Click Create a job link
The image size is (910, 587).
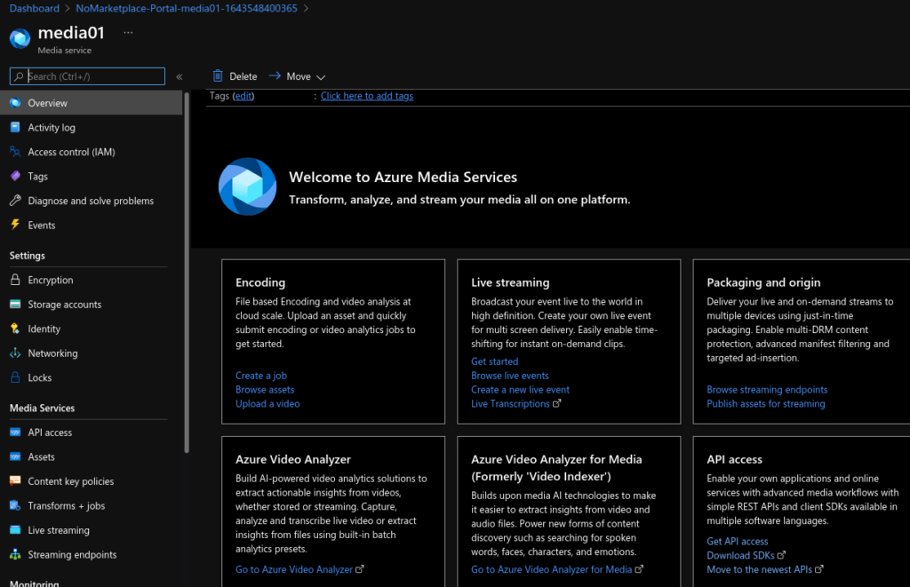[x=261, y=376]
